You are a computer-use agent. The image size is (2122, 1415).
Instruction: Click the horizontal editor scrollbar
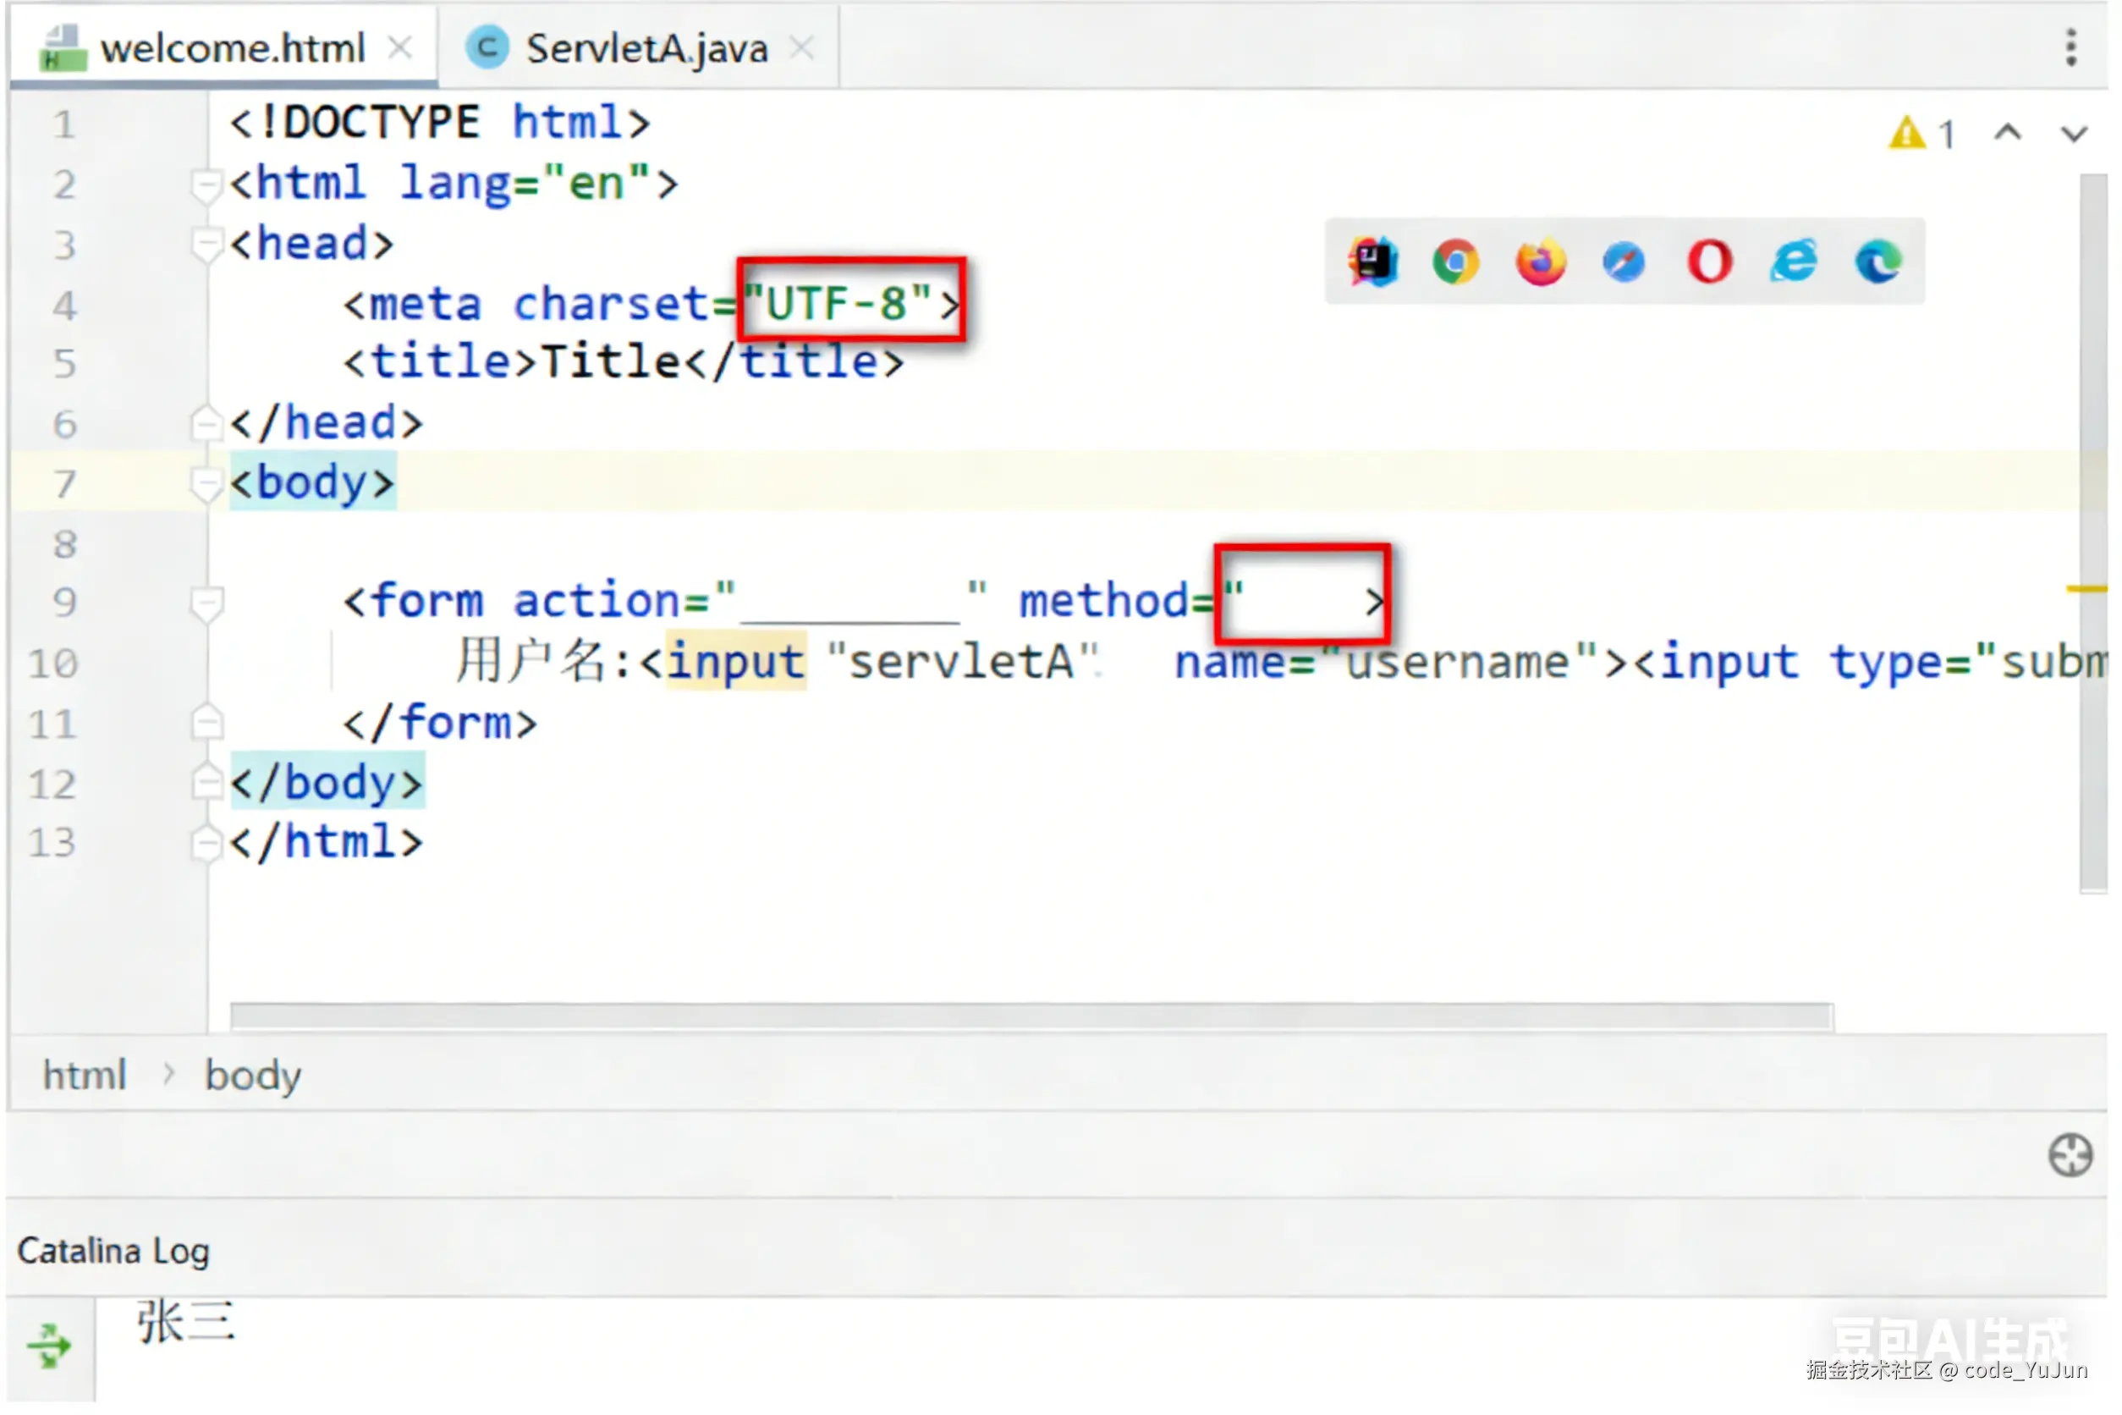point(1031,1016)
